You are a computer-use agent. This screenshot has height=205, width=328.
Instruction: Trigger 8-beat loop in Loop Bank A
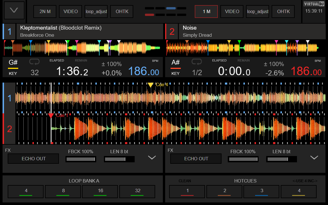63,191
